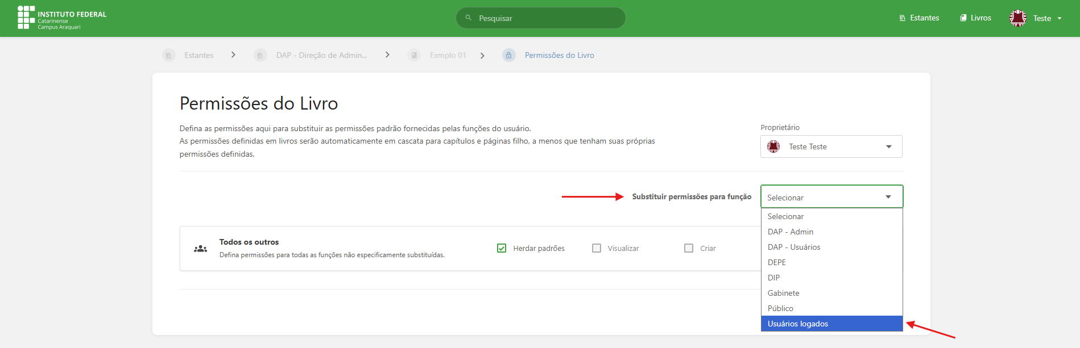Tick the Criar checkbox
The height and width of the screenshot is (348, 1080).
point(689,248)
